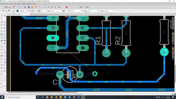
Task: Open the Draw menu
Action: click(7, 4)
